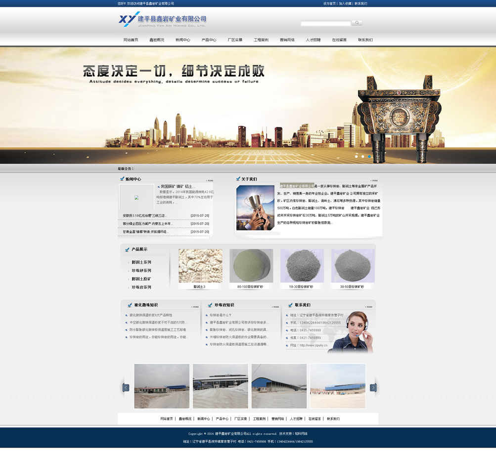This screenshot has height=453, width=496.
Task: Click the 加入收藏 link in header
Action: (345, 3)
